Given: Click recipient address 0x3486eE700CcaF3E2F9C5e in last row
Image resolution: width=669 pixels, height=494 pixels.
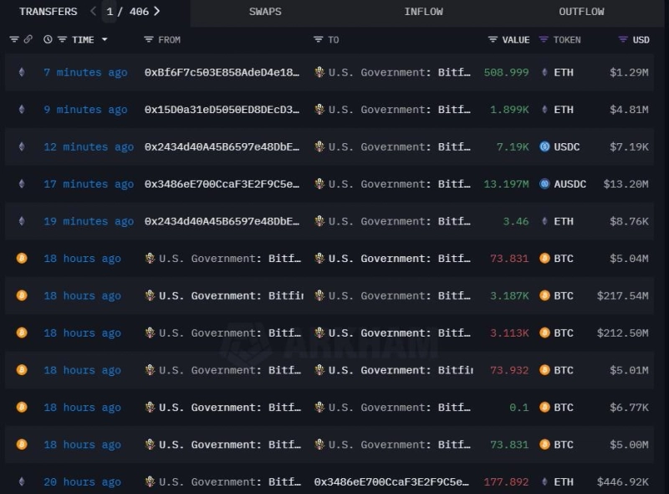Looking at the screenshot, I should pyautogui.click(x=391, y=481).
